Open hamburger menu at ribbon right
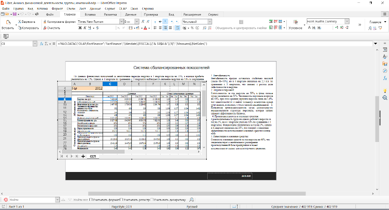Screen dimensions: 389x210 click(x=385, y=14)
